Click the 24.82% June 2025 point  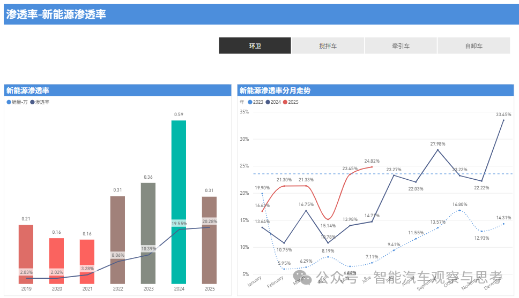point(372,167)
